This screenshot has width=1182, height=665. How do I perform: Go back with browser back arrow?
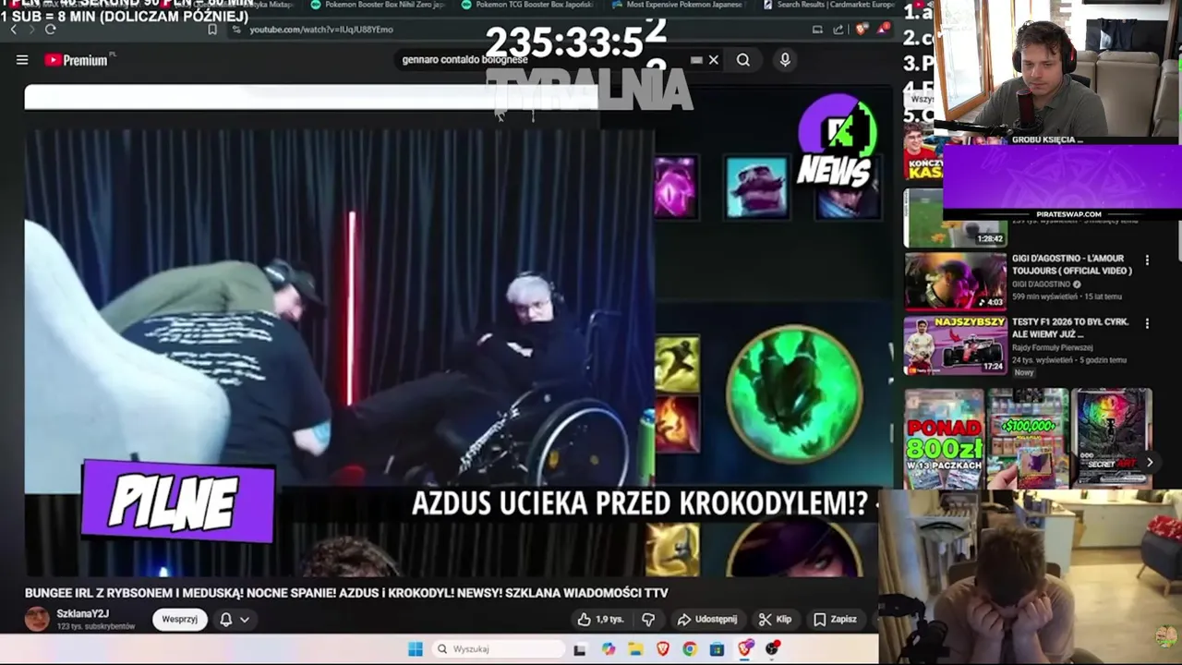pyautogui.click(x=13, y=30)
